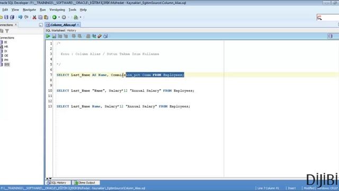339x191 pixels.
Task: Click "Annual Salary" on line 10
Action: pos(145,91)
